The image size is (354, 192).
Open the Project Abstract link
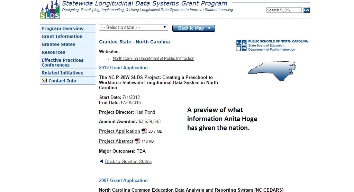[116, 141]
